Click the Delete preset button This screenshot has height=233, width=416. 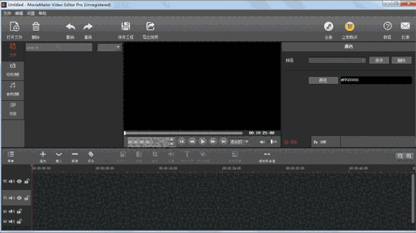click(x=401, y=60)
